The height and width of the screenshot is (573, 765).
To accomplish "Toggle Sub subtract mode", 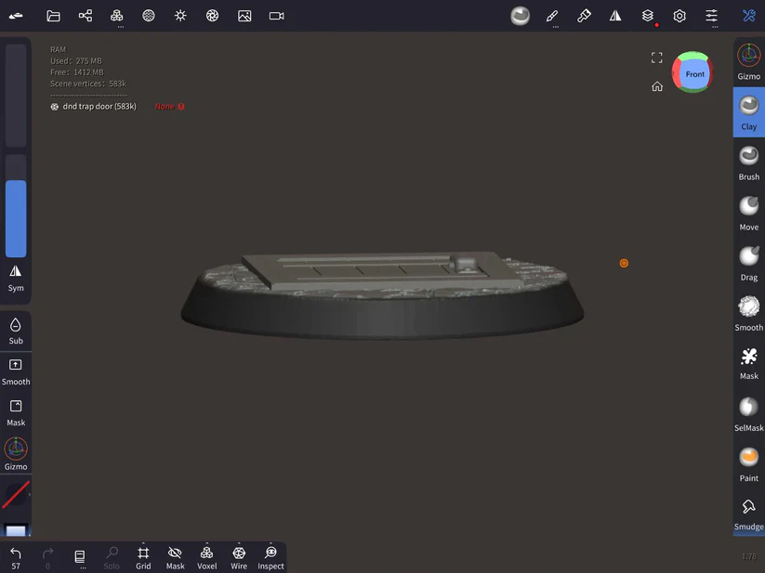I will coord(16,332).
